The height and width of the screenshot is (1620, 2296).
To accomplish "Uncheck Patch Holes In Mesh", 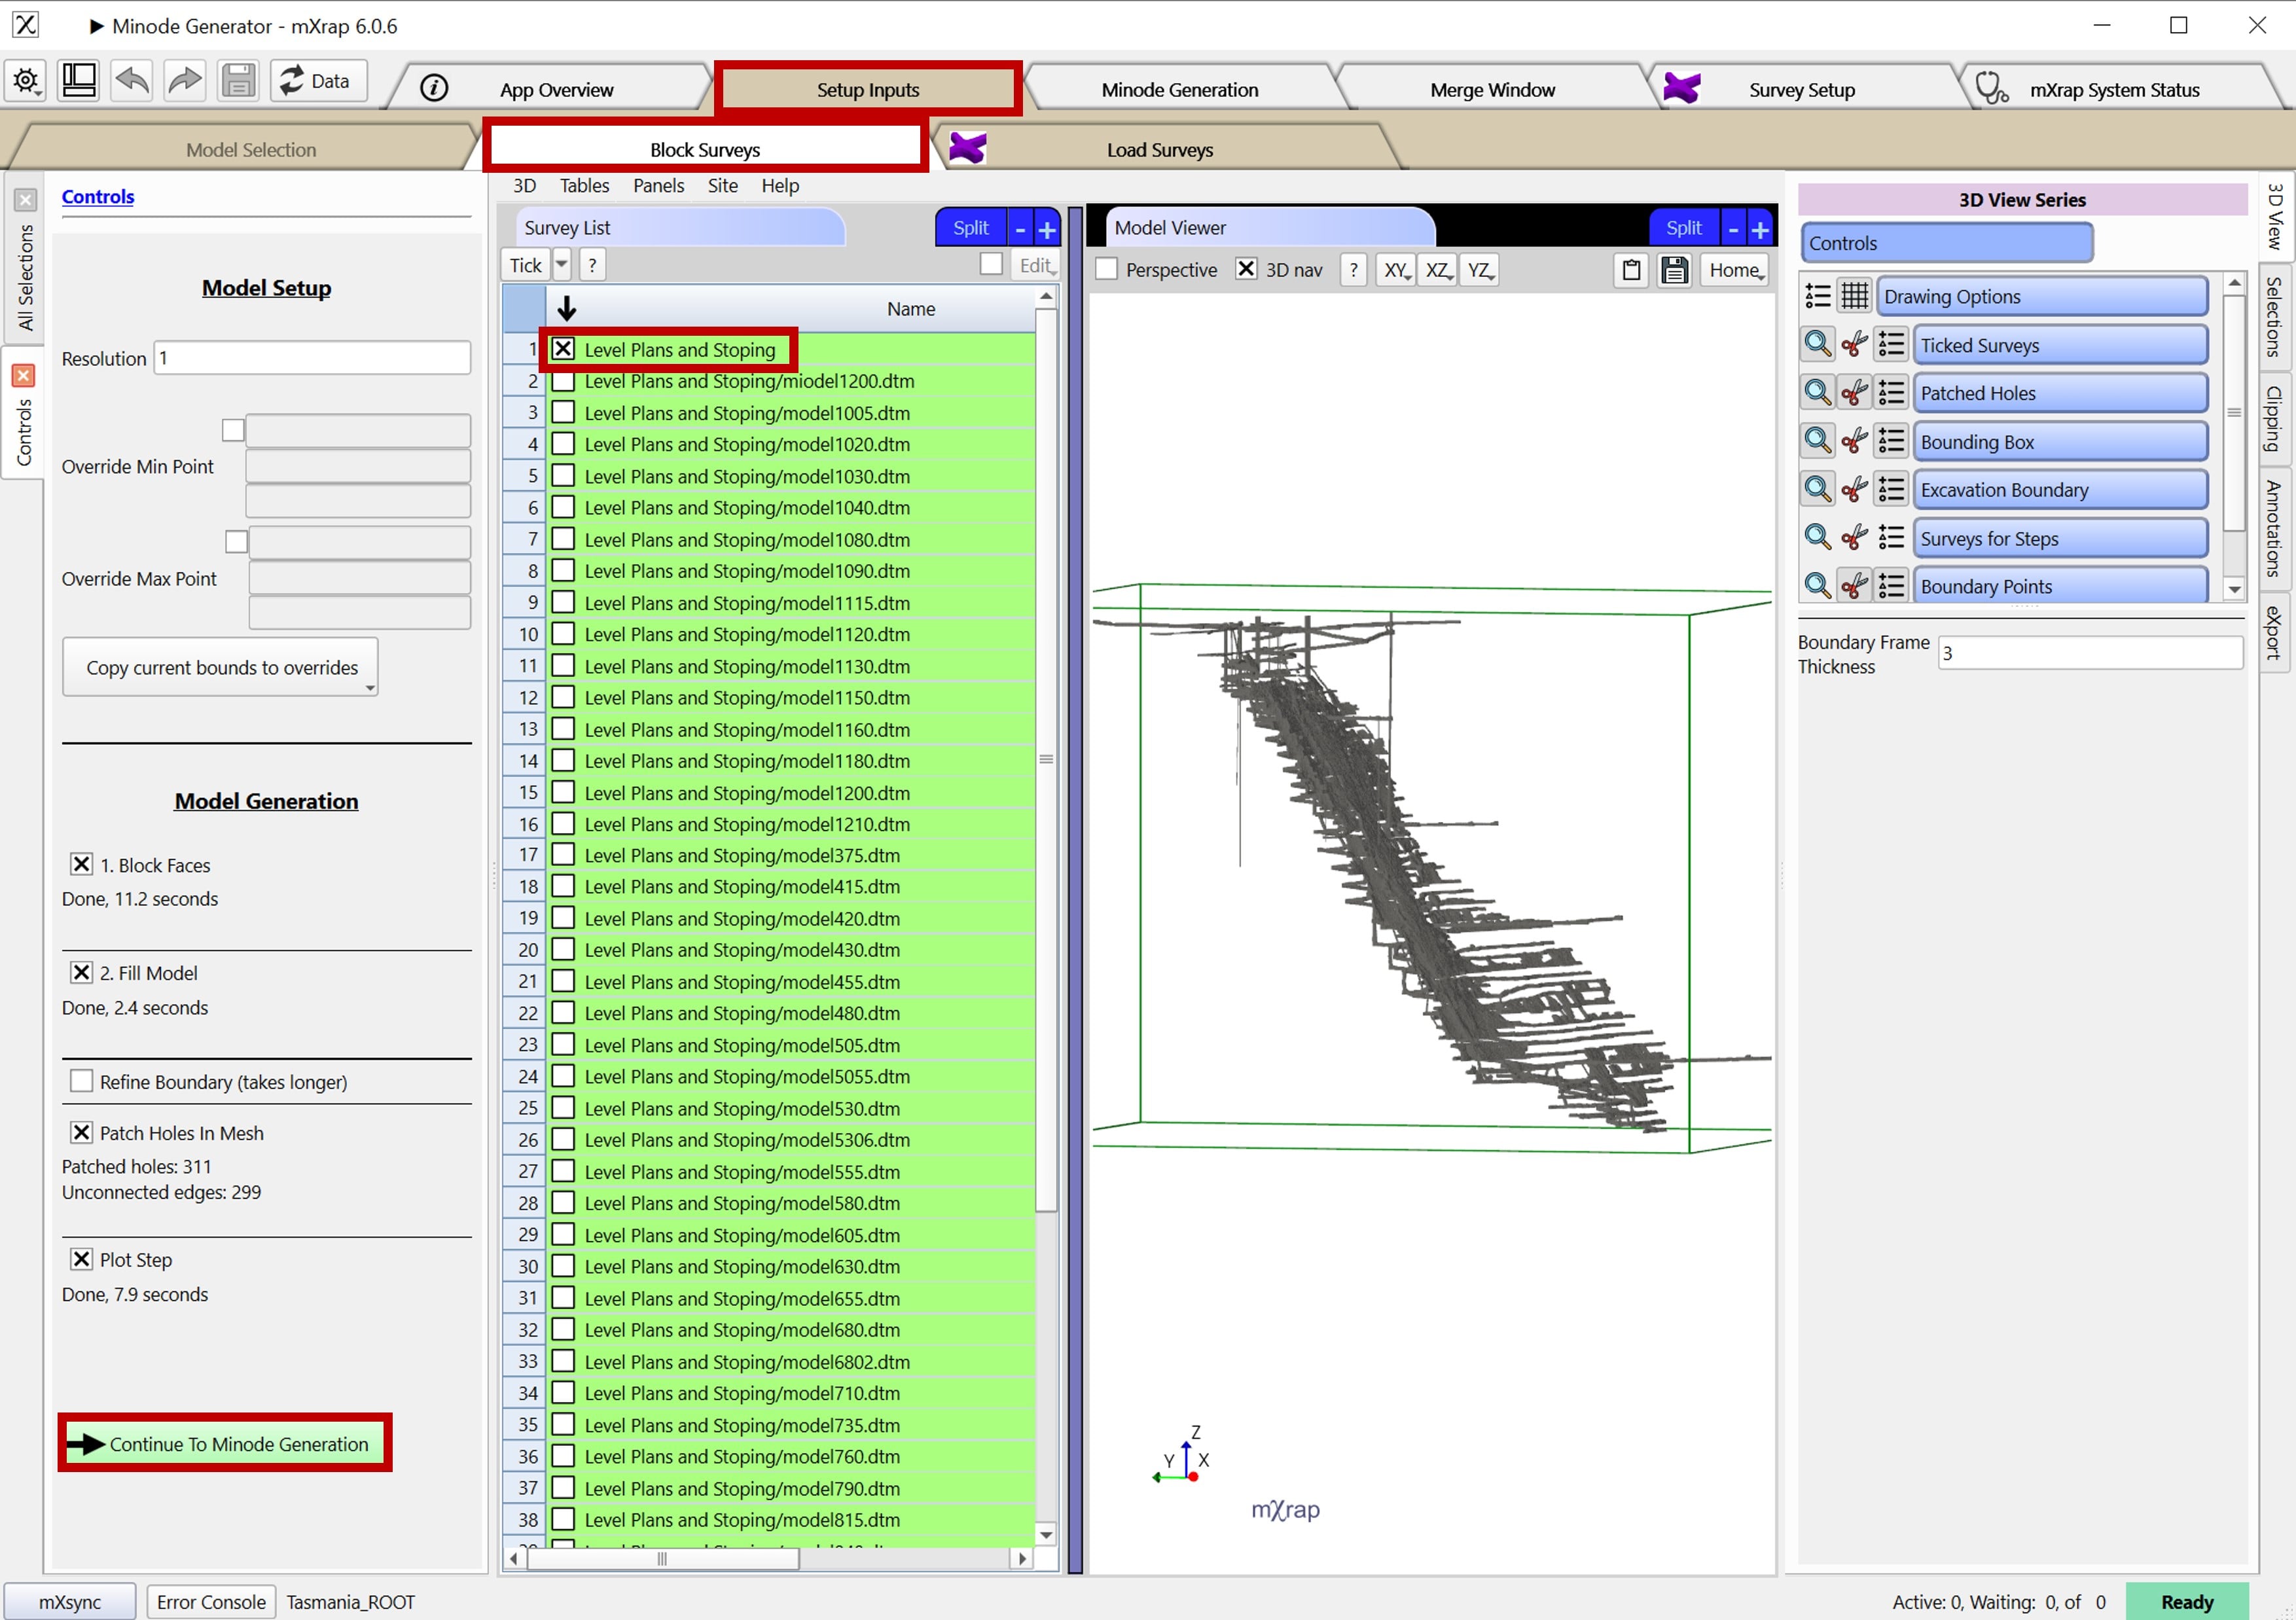I will [x=82, y=1133].
